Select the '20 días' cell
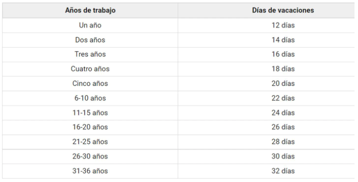358x182 pixels. (x=283, y=83)
